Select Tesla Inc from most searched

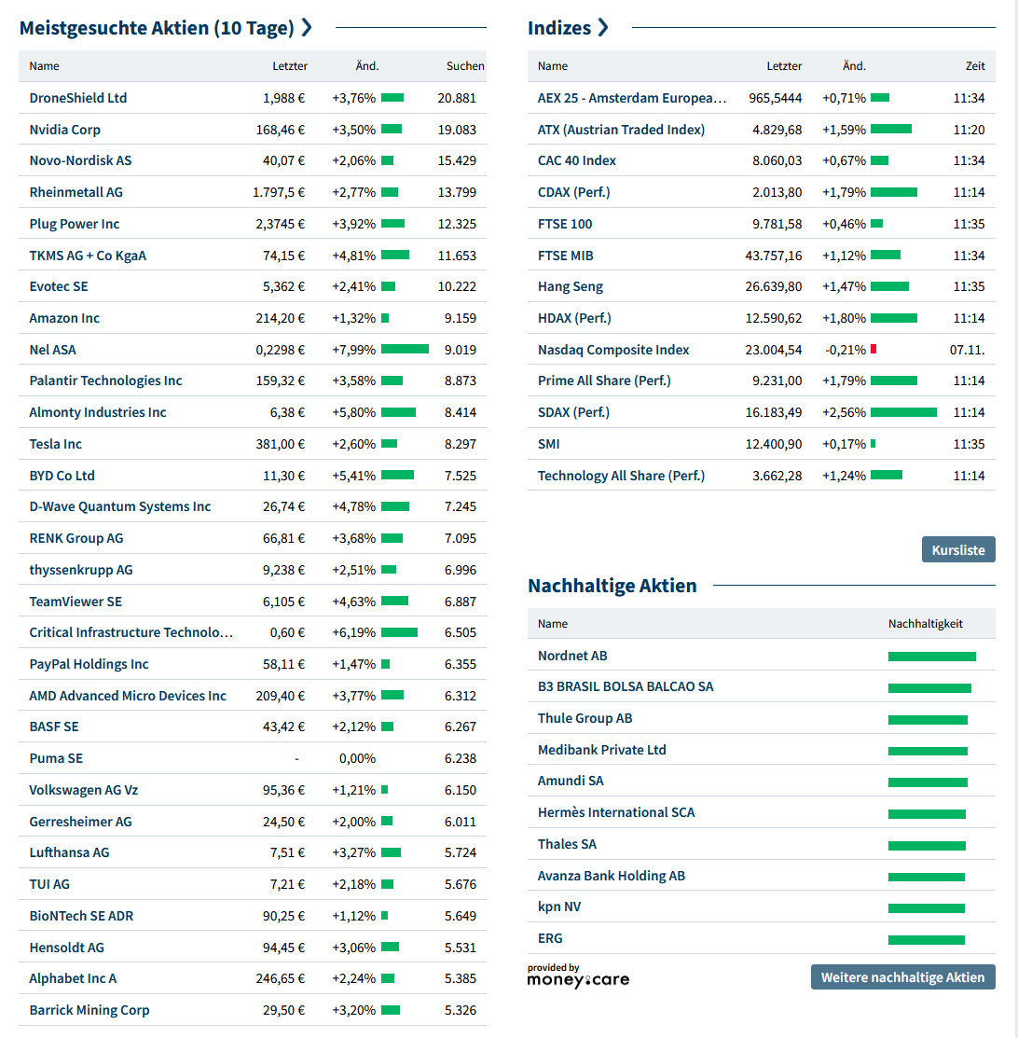click(55, 444)
